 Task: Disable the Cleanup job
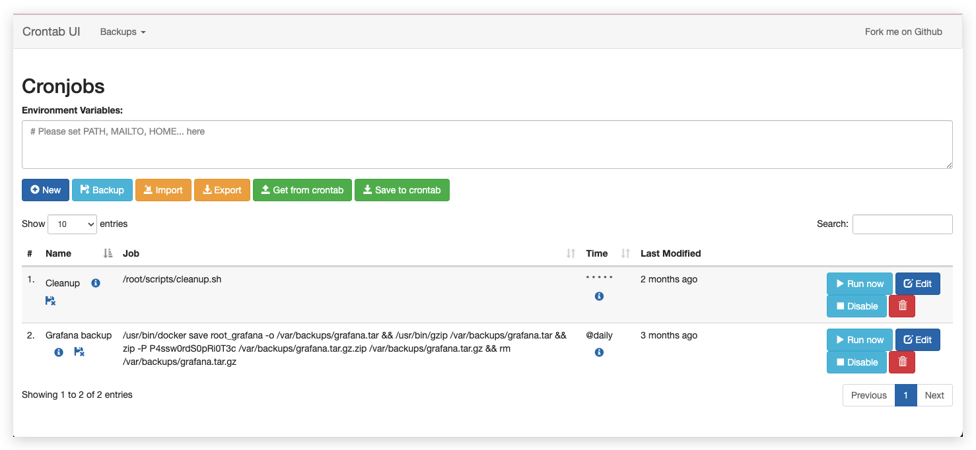coord(856,306)
